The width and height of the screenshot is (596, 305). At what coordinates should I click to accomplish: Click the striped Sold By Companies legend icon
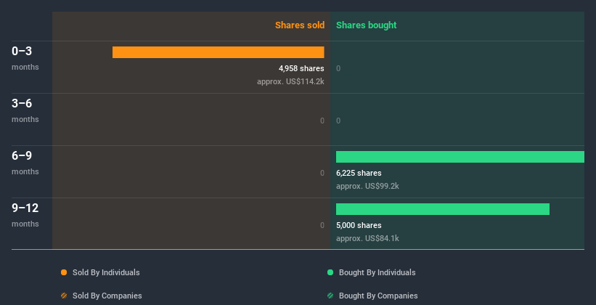click(x=64, y=296)
